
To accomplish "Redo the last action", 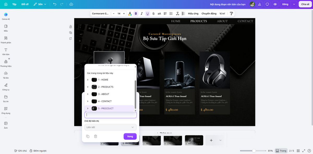I will coord(62,4).
